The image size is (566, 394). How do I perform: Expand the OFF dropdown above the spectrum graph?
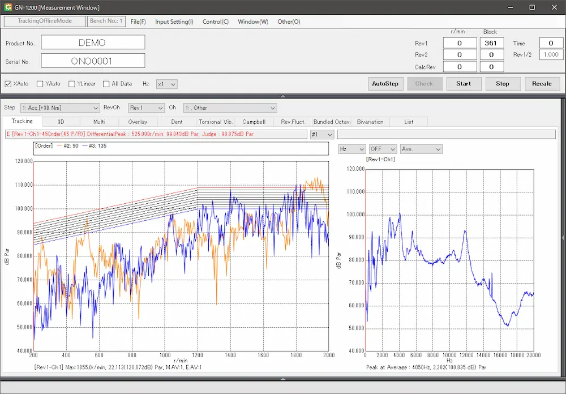[383, 149]
